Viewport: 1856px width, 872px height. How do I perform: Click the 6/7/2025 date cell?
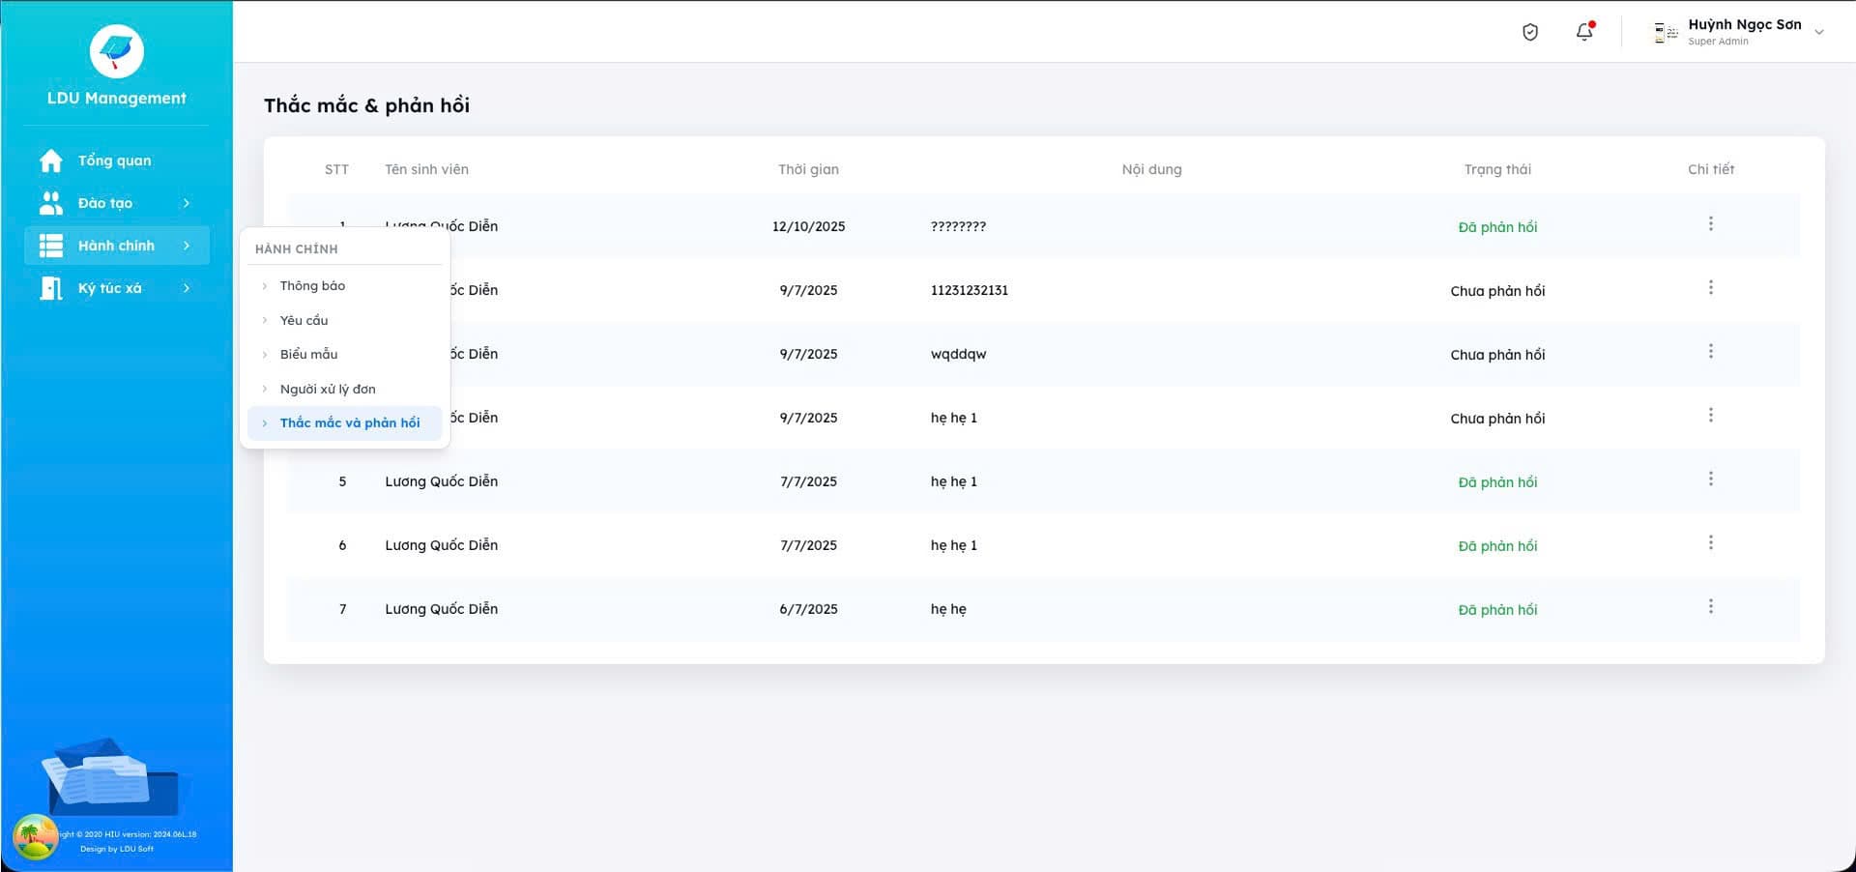click(x=808, y=609)
